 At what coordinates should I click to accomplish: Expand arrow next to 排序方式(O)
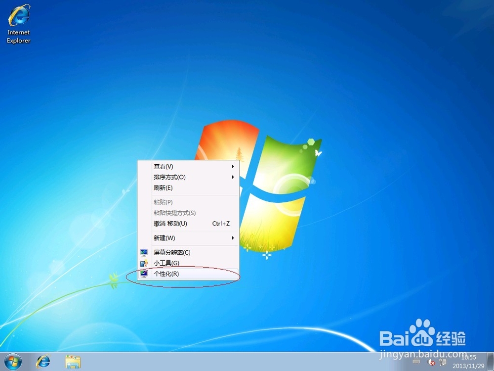[x=233, y=177]
